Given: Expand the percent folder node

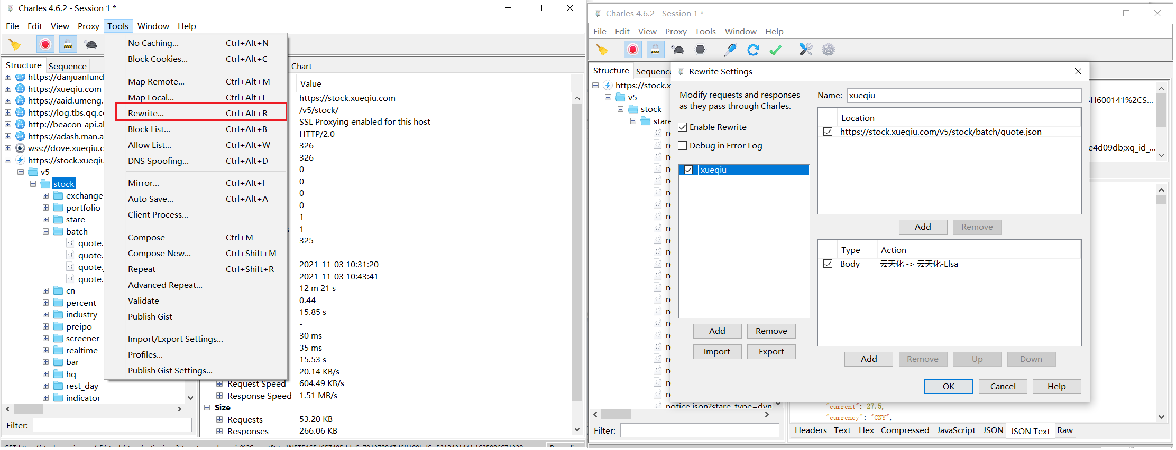Looking at the screenshot, I should tap(46, 303).
